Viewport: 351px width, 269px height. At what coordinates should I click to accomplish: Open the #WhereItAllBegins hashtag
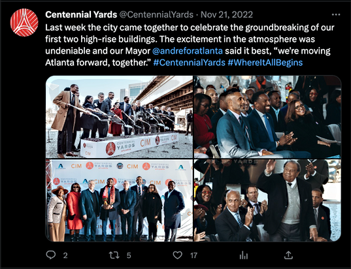[x=265, y=63]
